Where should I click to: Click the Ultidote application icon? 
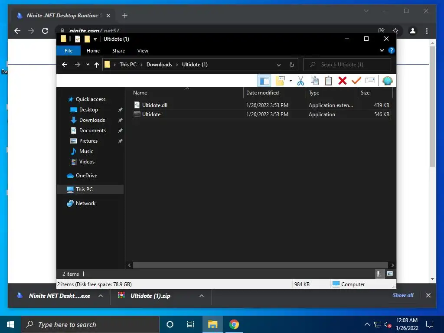[x=137, y=114]
